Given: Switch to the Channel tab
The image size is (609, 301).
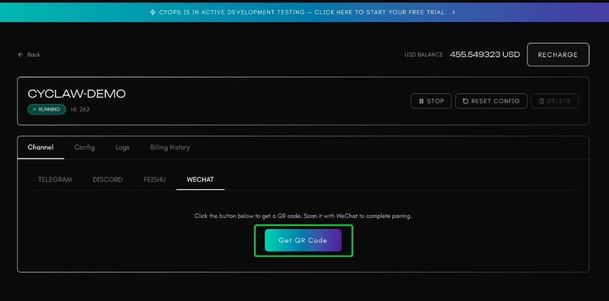Looking at the screenshot, I should [x=40, y=147].
